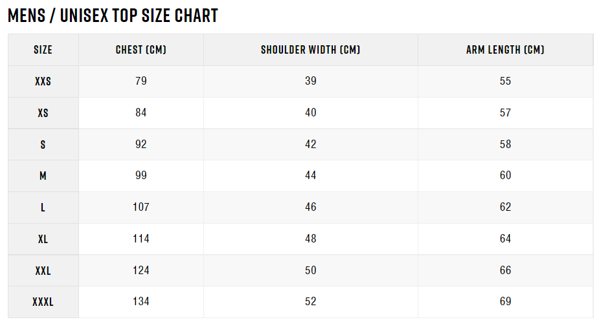Select arm length value 69 for XXXL
The width and height of the screenshot is (601, 322).
(505, 301)
